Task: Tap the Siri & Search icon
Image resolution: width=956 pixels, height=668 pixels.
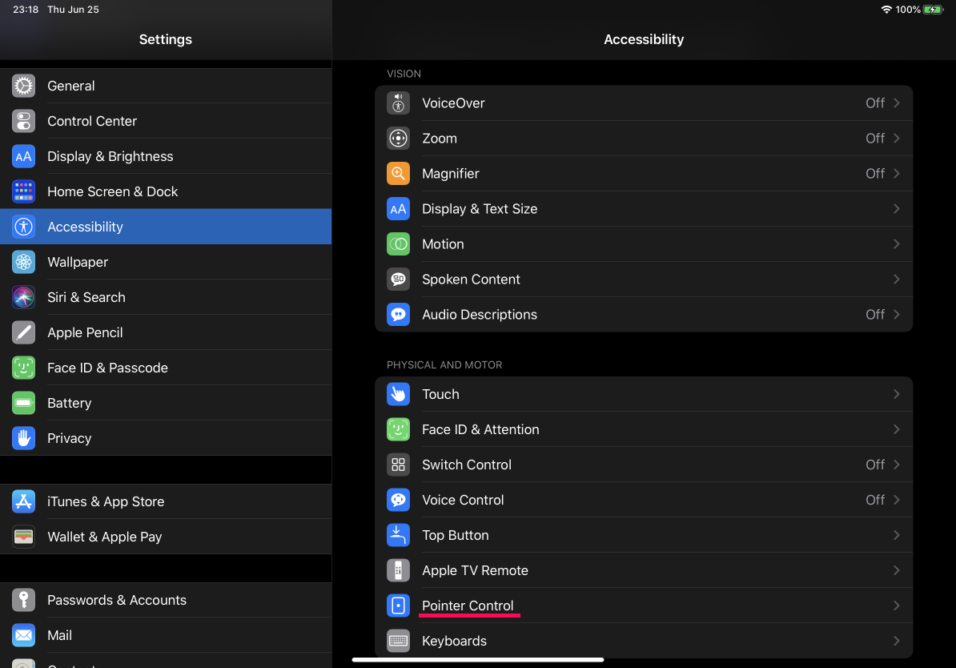Action: coord(23,298)
